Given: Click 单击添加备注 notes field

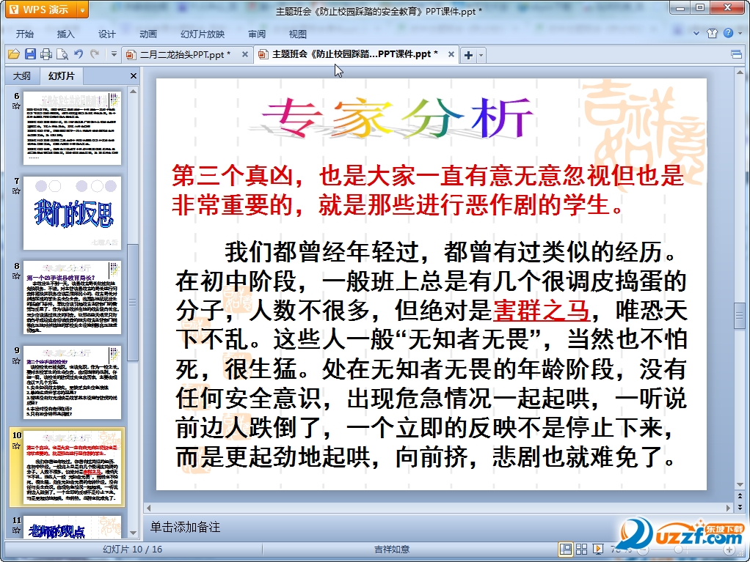Looking at the screenshot, I should tap(185, 527).
